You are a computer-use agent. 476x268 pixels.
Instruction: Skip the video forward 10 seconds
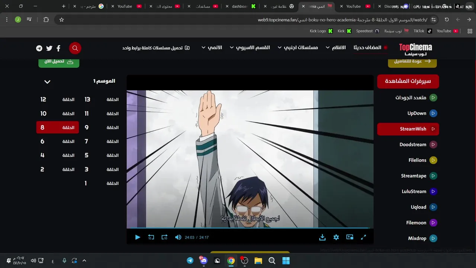164,237
